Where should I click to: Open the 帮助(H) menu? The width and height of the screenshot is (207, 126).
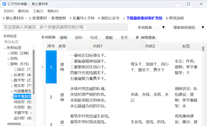(53, 11)
